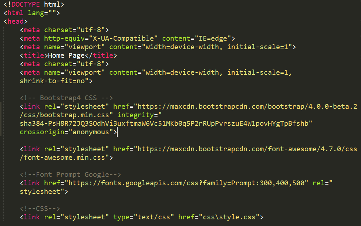Screen dimensions: 361x226
Task: Click the sha384 integrity hash string
Action: [164, 124]
